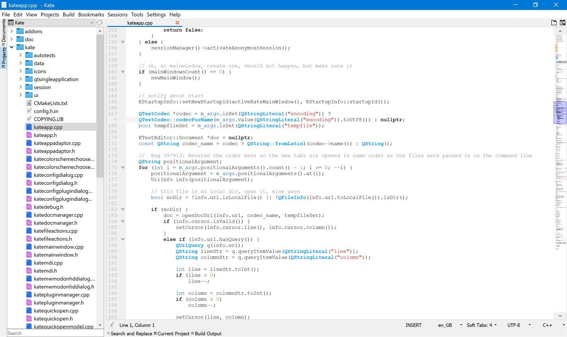Click the config.h.in file icon
567x337 pixels.
[x=29, y=111]
